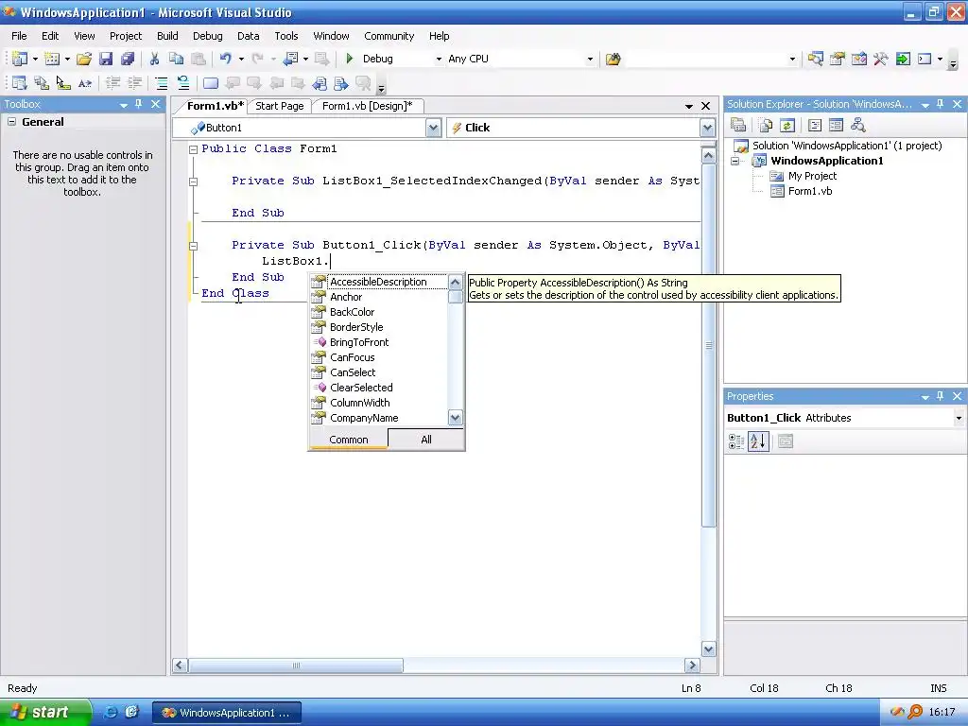This screenshot has height=726, width=968.
Task: Click Categorized view icon in Properties panel
Action: pos(736,441)
